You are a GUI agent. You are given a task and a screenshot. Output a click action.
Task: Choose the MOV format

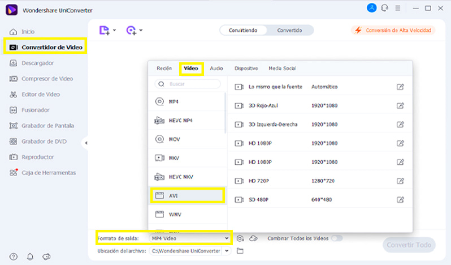point(187,139)
